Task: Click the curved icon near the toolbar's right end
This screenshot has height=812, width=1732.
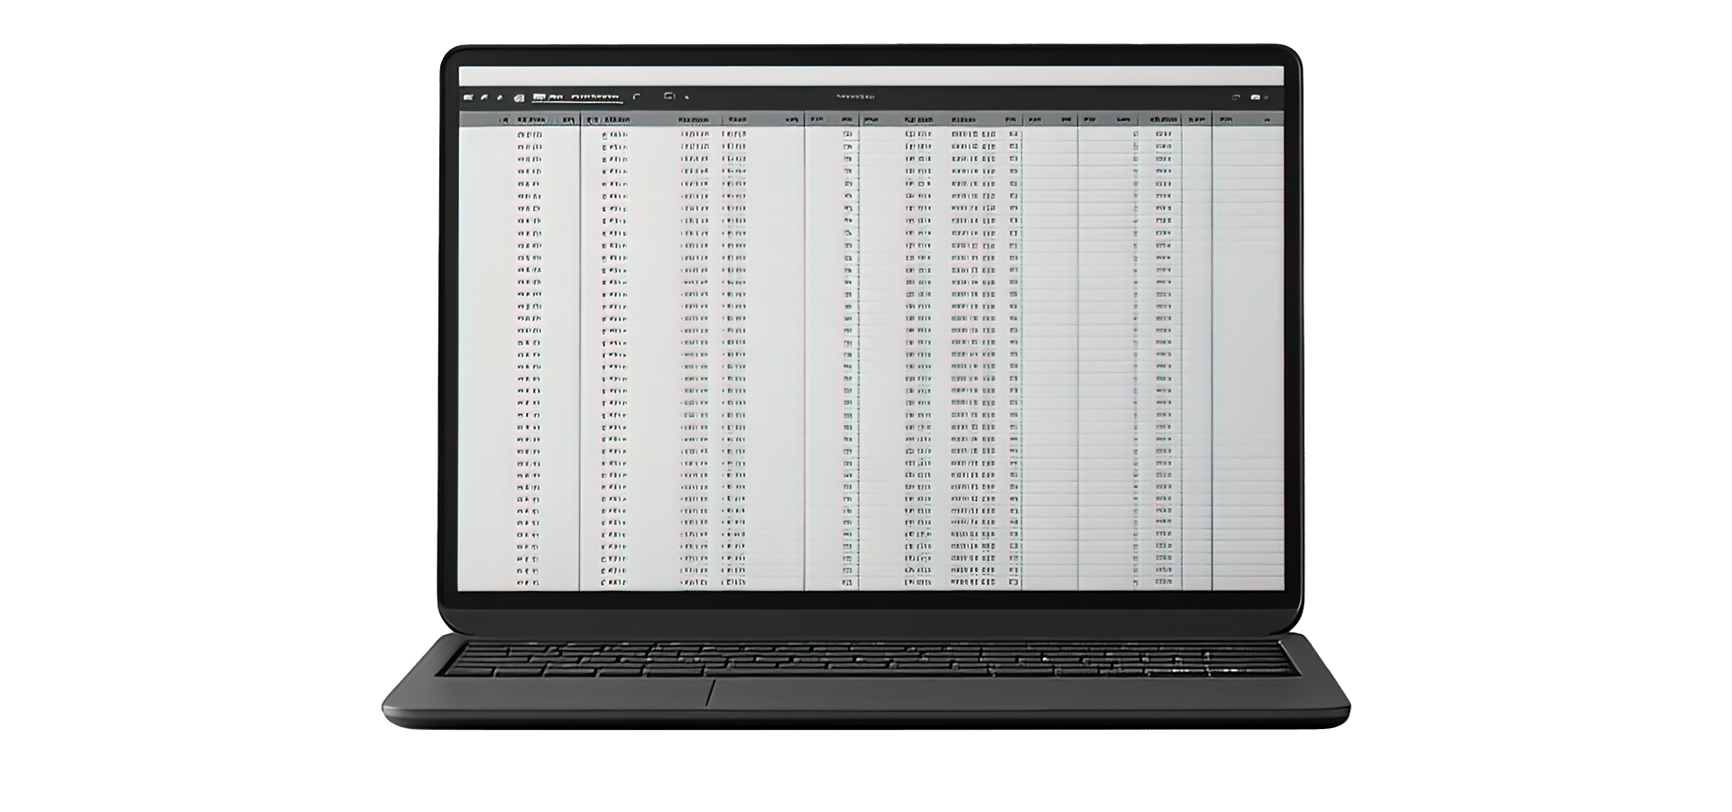Action: pos(1236,97)
